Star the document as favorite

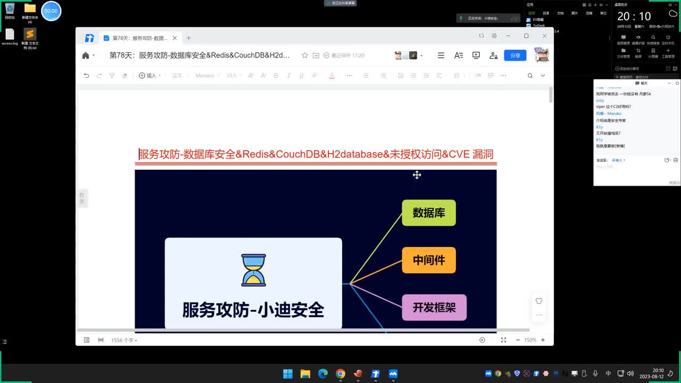305,55
